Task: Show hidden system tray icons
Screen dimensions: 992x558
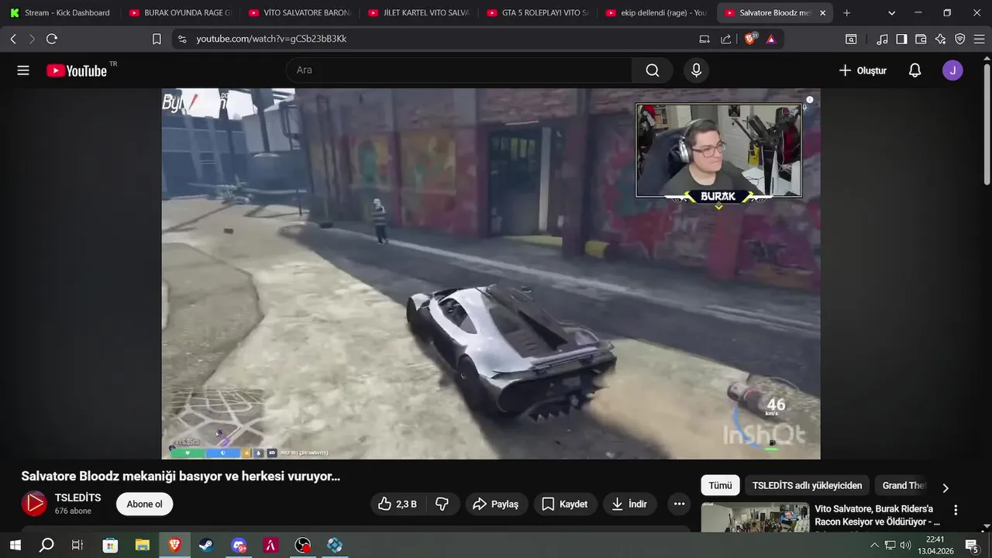Action: [x=874, y=546]
